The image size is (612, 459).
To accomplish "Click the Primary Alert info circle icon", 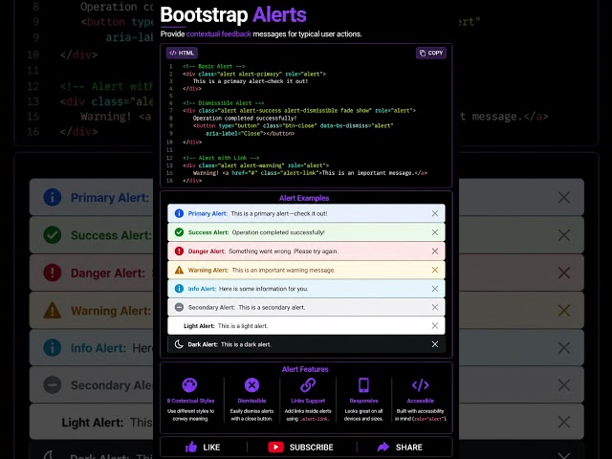I will click(179, 213).
